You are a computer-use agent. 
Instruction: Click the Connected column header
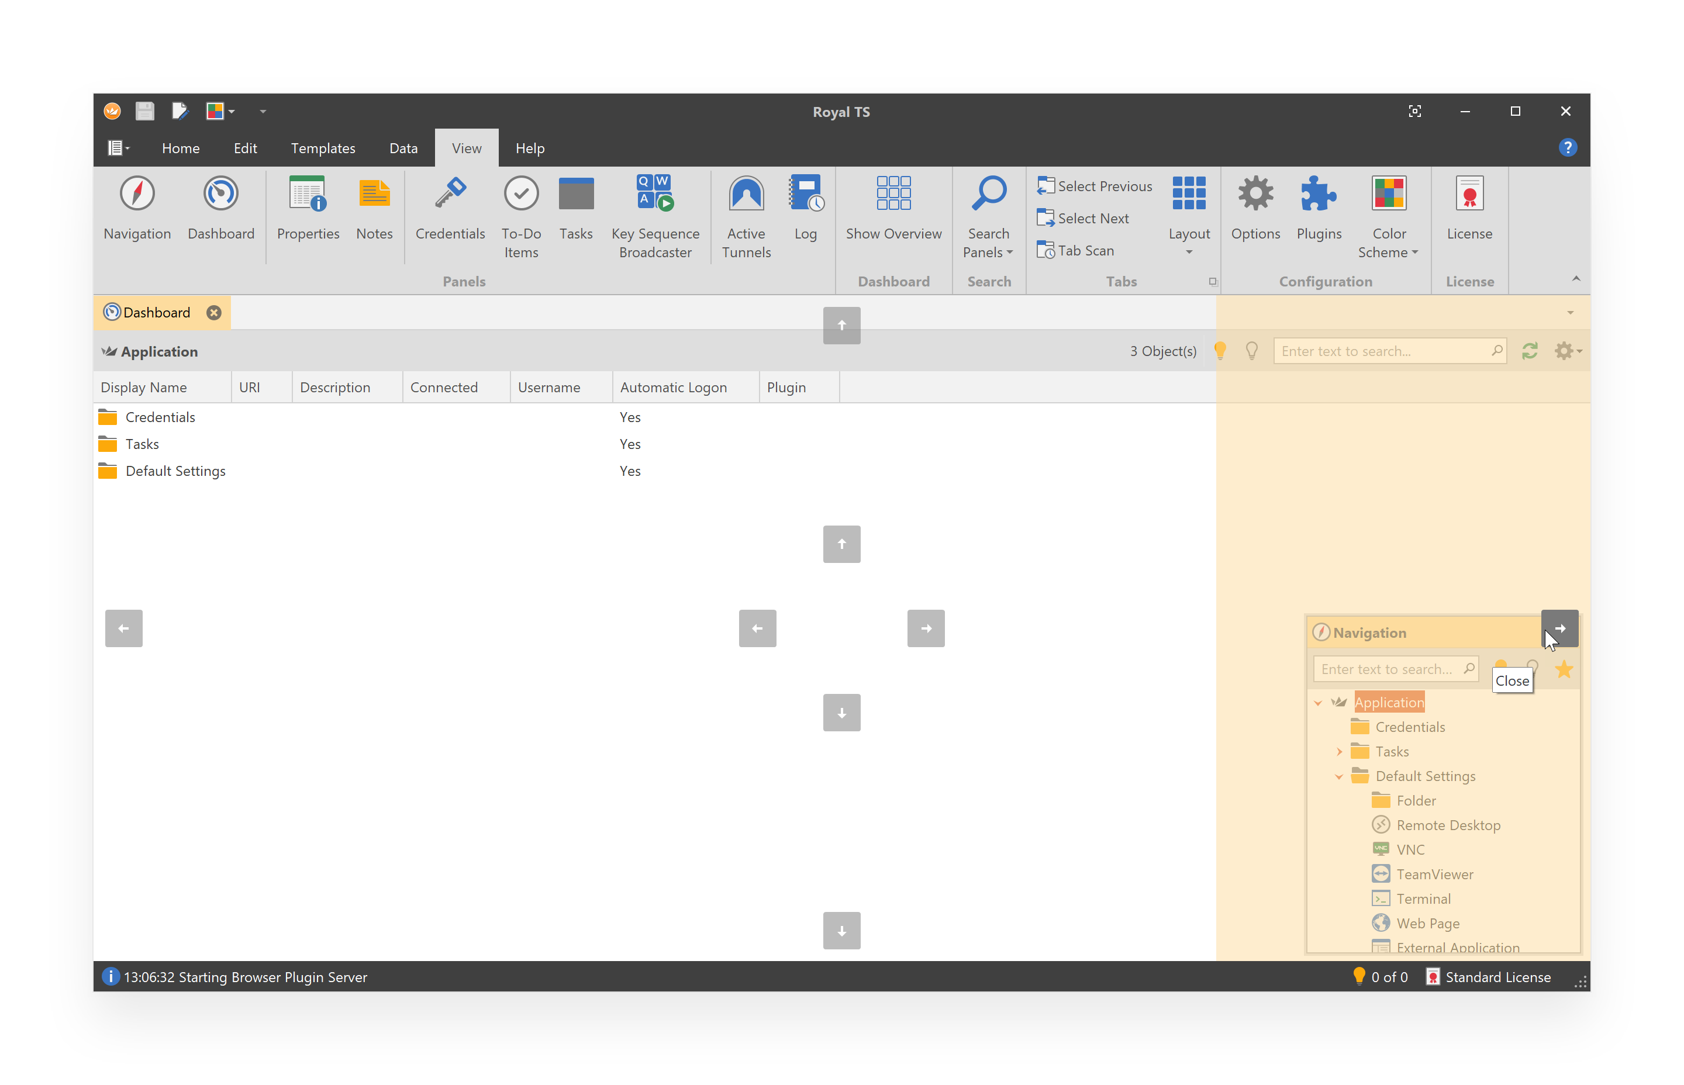tap(456, 387)
